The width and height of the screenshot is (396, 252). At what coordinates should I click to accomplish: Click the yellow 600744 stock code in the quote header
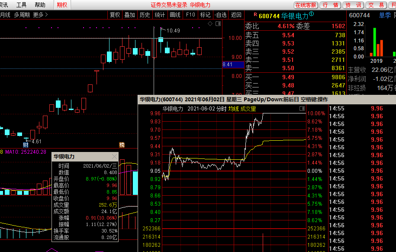[x=269, y=16]
